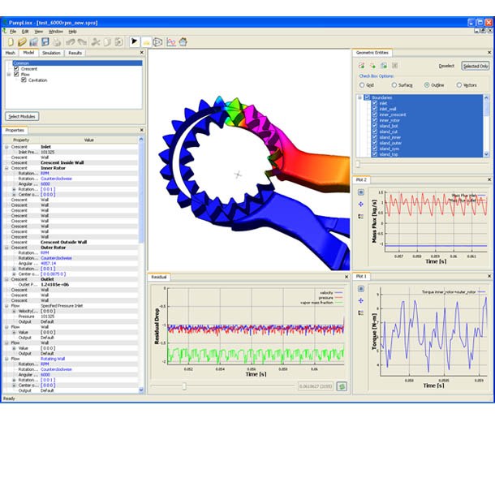Screen dimensions: 495x487
Task: Collapse the Flow Specified Pressure Inlet group
Action: 6,306
